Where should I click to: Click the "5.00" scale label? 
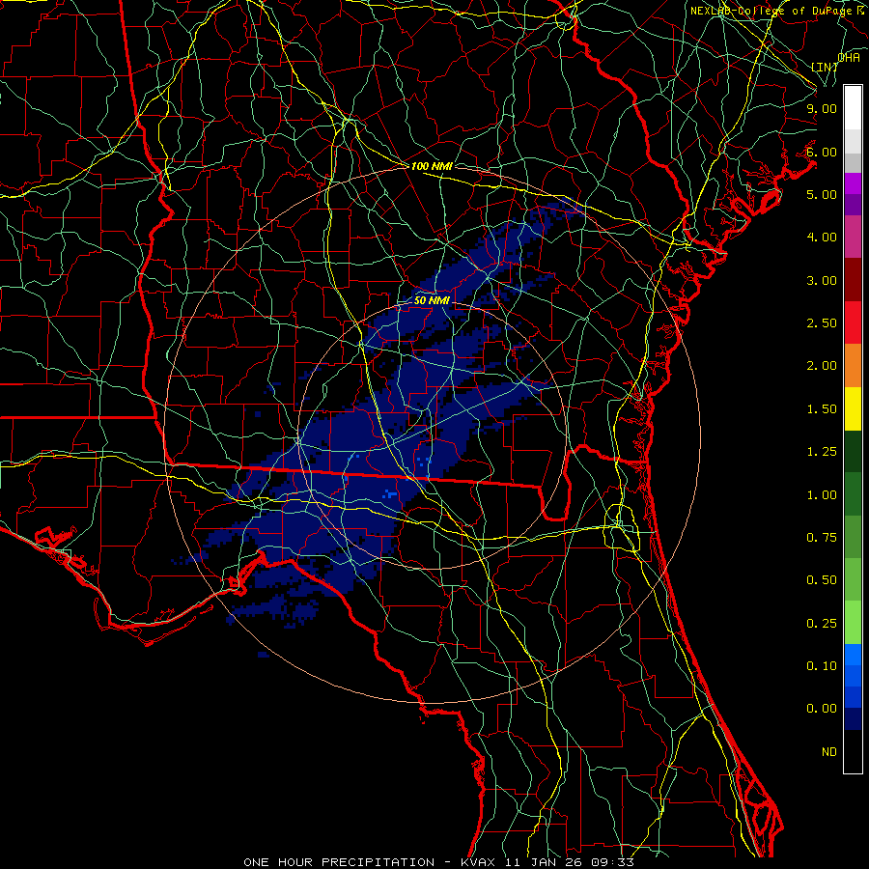822,194
